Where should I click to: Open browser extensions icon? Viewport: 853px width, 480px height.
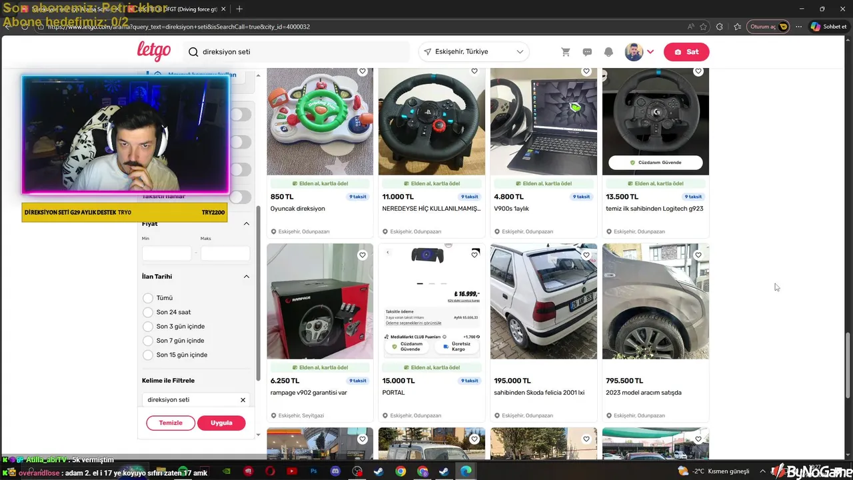(720, 27)
